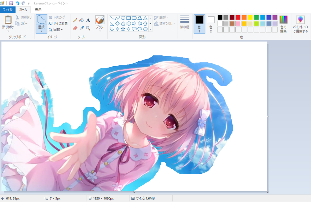The width and height of the screenshot is (311, 202).
Task: Open the 塗りつぶし fill dropdown
Action: click(x=165, y=23)
